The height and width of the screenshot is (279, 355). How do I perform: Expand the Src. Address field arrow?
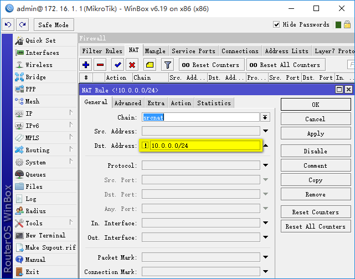coord(265,131)
